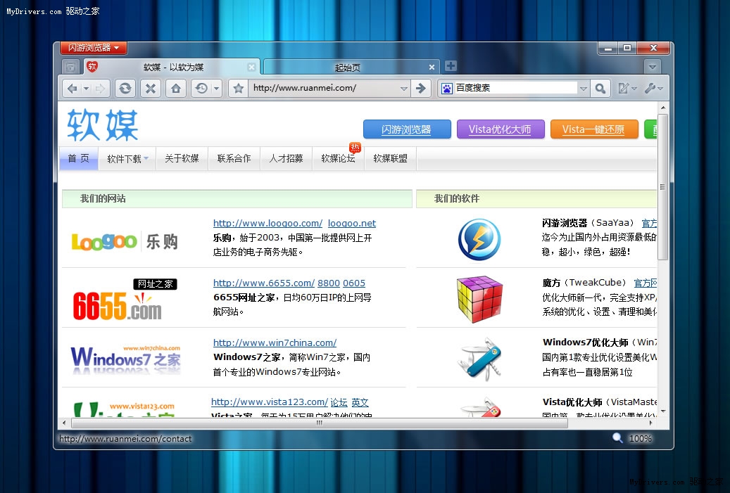
Task: Open the 英文 link beside vista123
Action: pyautogui.click(x=360, y=402)
